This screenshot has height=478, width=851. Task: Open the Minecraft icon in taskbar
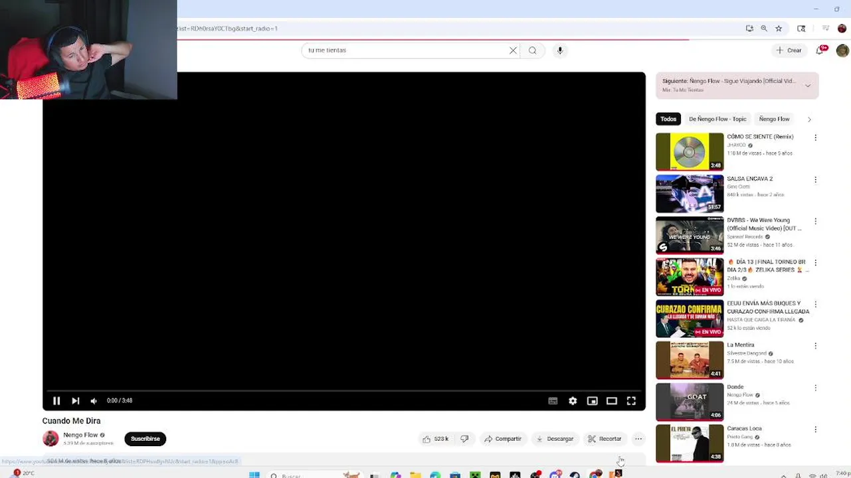pos(475,475)
